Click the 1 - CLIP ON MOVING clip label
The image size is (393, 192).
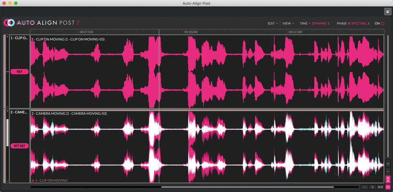68,39
